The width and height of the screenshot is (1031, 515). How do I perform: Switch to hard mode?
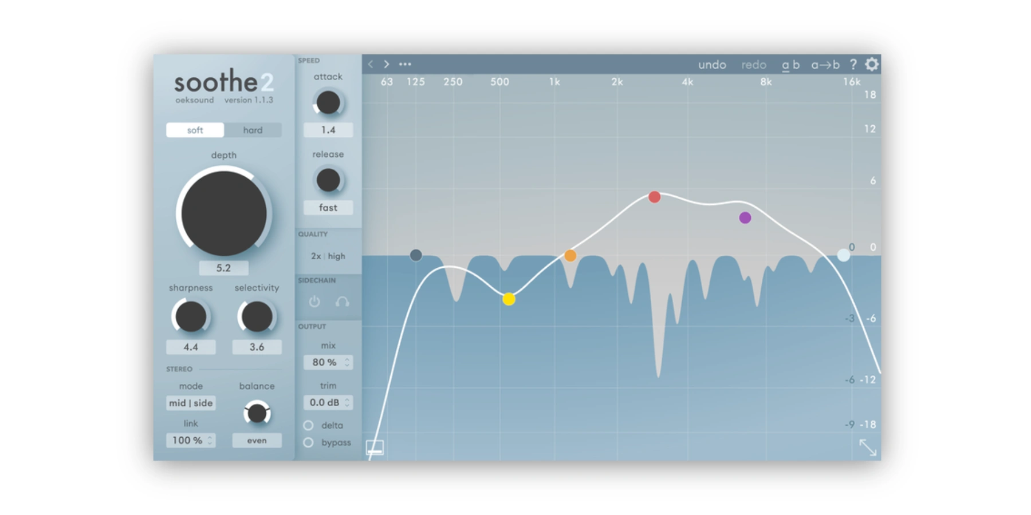click(253, 130)
